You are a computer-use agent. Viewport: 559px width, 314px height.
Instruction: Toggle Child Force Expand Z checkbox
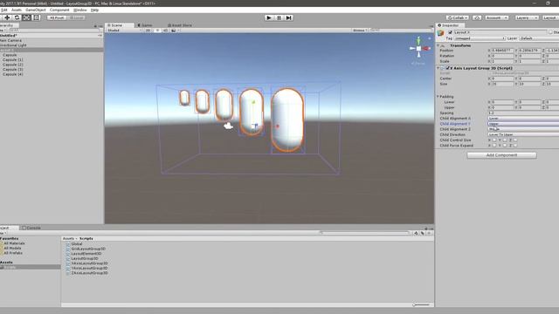click(515, 146)
